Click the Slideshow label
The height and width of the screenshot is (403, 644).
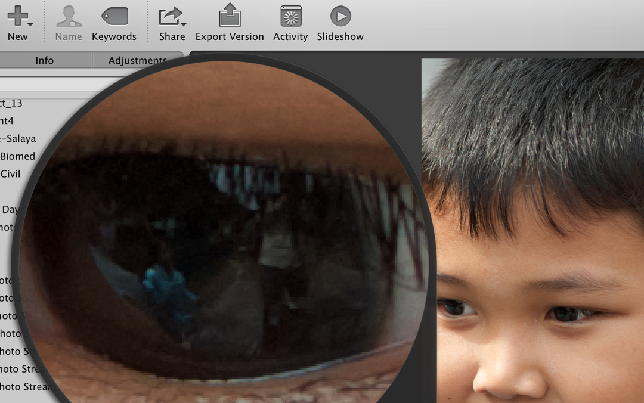[x=340, y=36]
